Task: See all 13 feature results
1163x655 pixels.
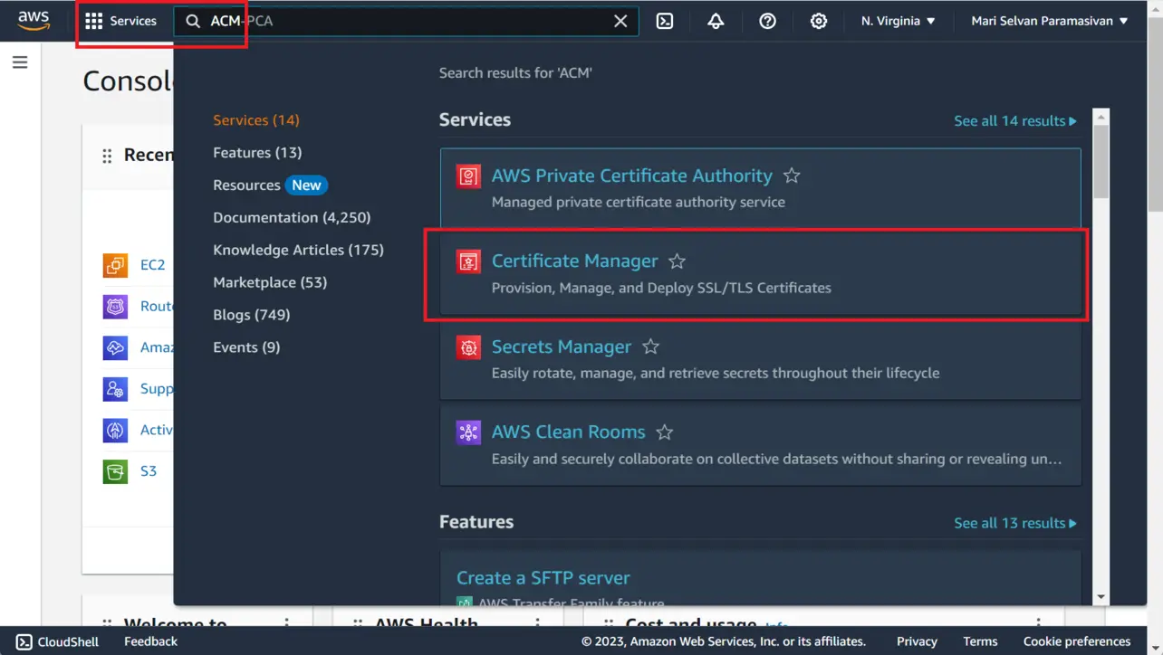Action: point(1015,524)
